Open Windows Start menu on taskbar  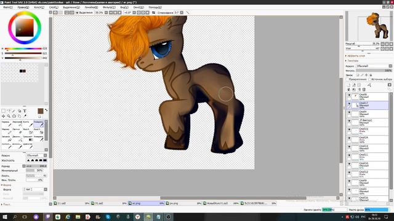pos(4,217)
